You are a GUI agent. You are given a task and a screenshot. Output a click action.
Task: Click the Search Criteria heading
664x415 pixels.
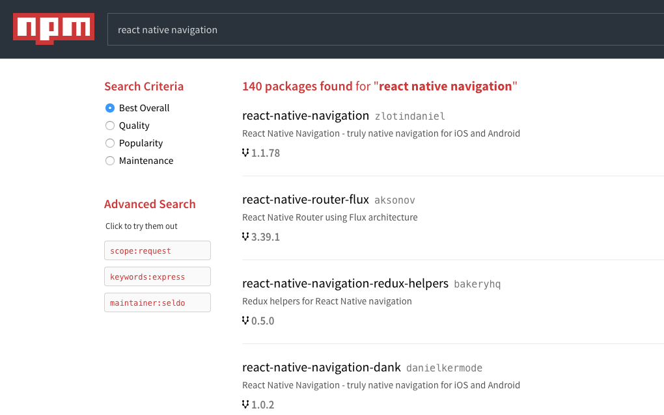tap(144, 87)
